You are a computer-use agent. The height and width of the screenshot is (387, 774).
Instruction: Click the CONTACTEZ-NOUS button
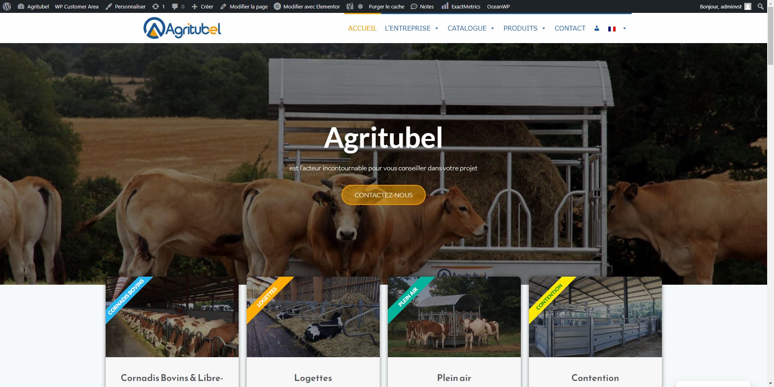(x=383, y=195)
